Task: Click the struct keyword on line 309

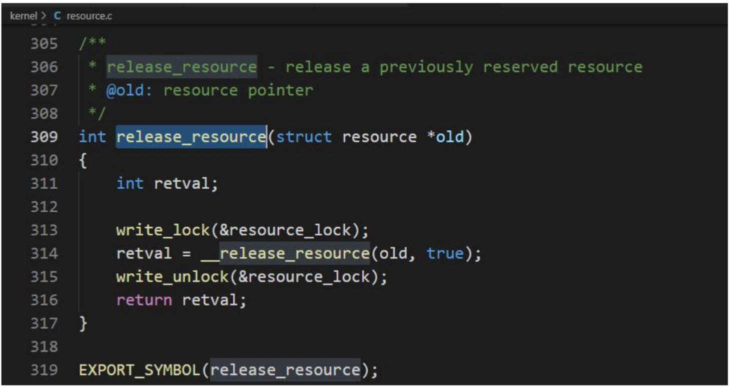Action: [304, 137]
